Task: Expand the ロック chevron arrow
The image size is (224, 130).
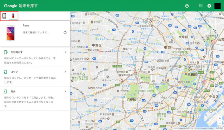Action: point(65,72)
